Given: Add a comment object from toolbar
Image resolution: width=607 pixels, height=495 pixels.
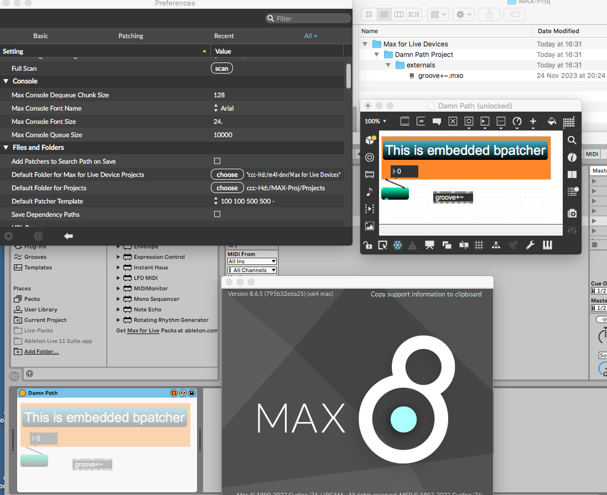Looking at the screenshot, I should click(437, 121).
